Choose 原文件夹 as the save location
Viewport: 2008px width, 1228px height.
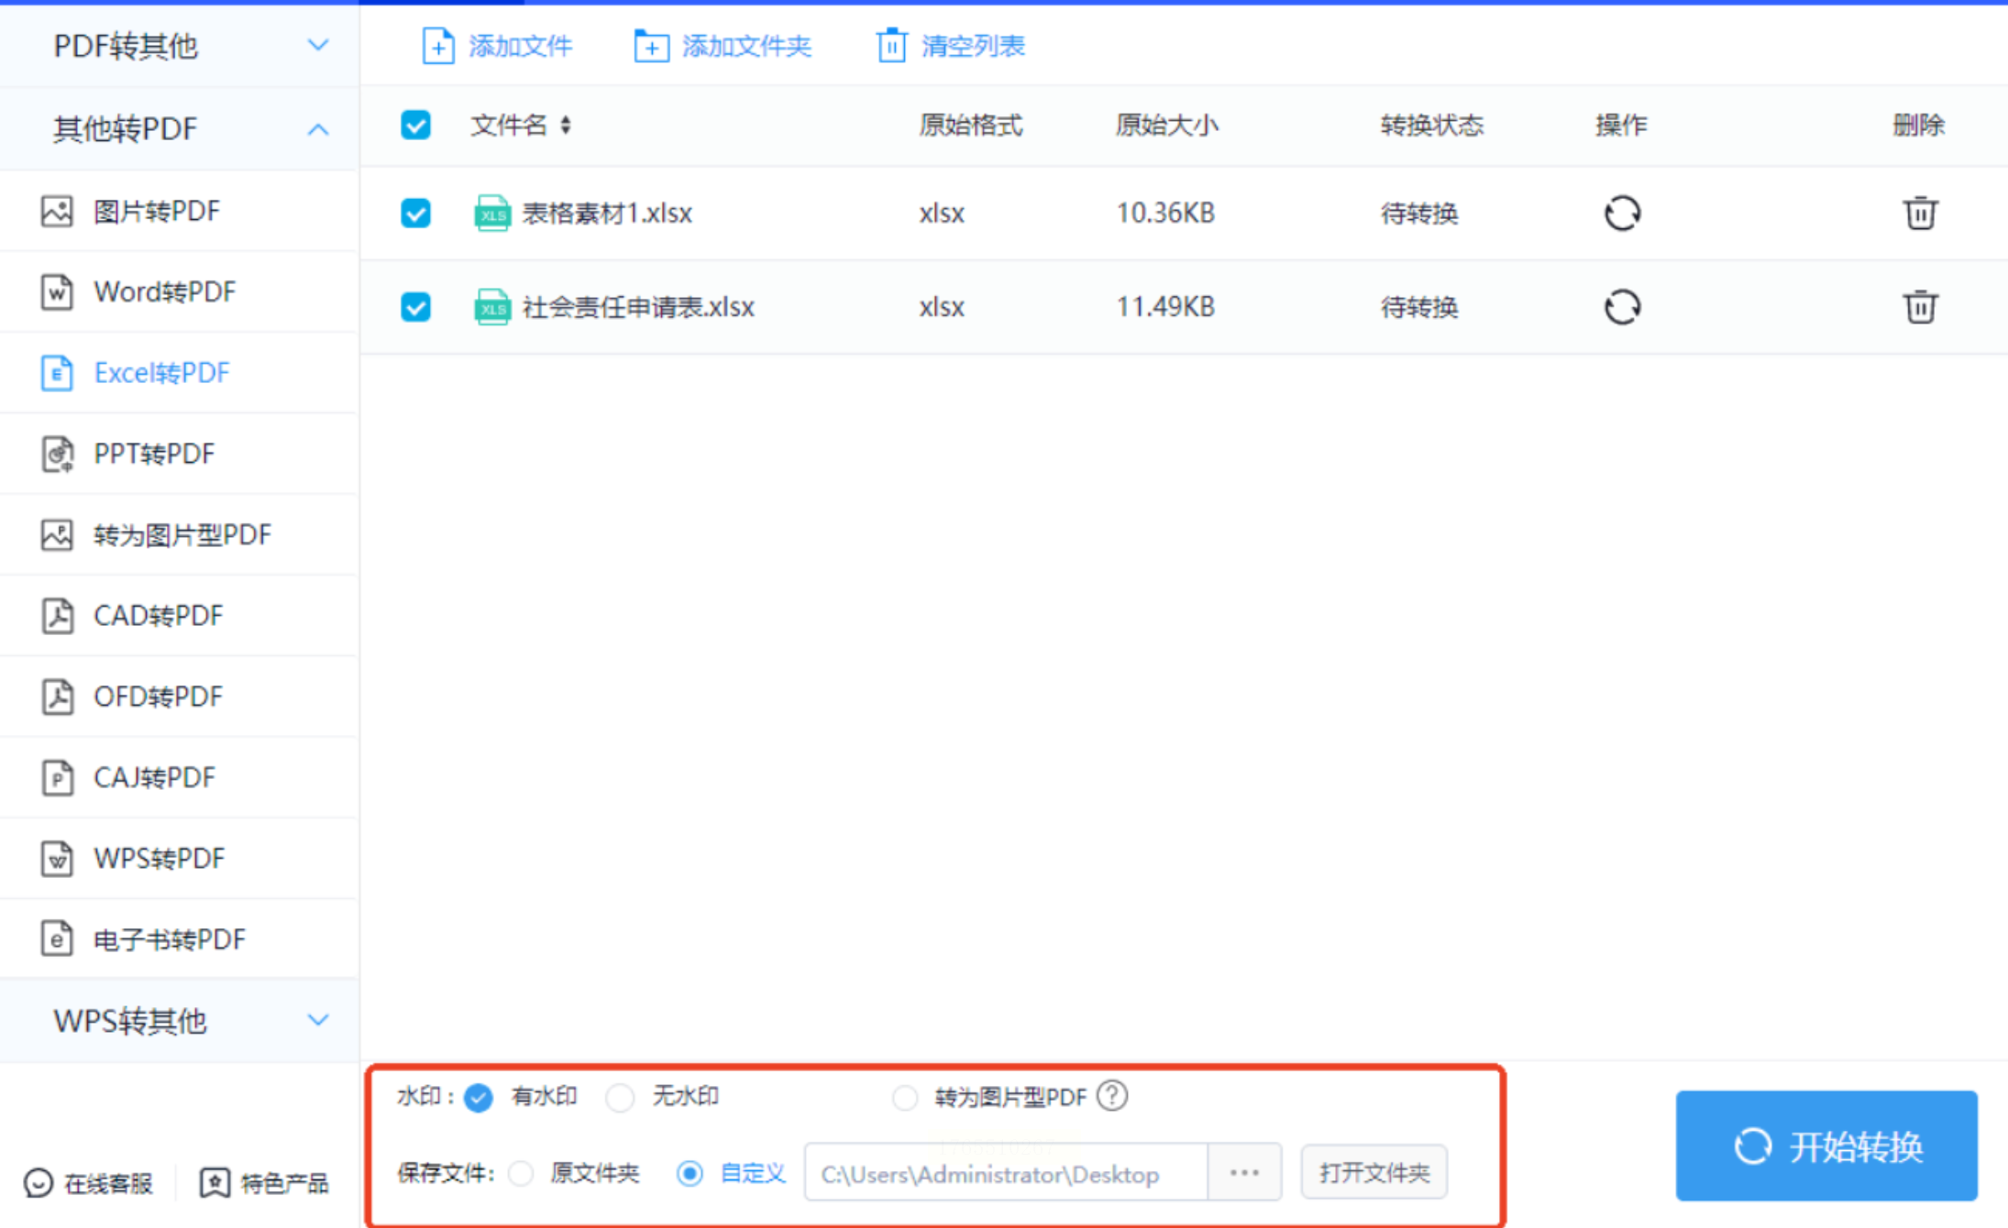[x=522, y=1173]
